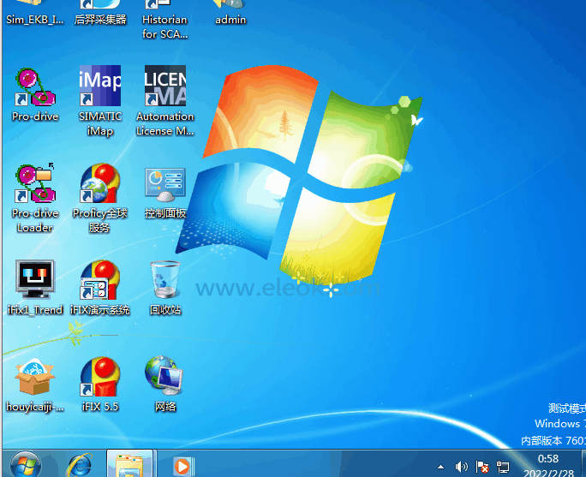
Task: Open the volume speaker tray icon
Action: [x=462, y=467]
